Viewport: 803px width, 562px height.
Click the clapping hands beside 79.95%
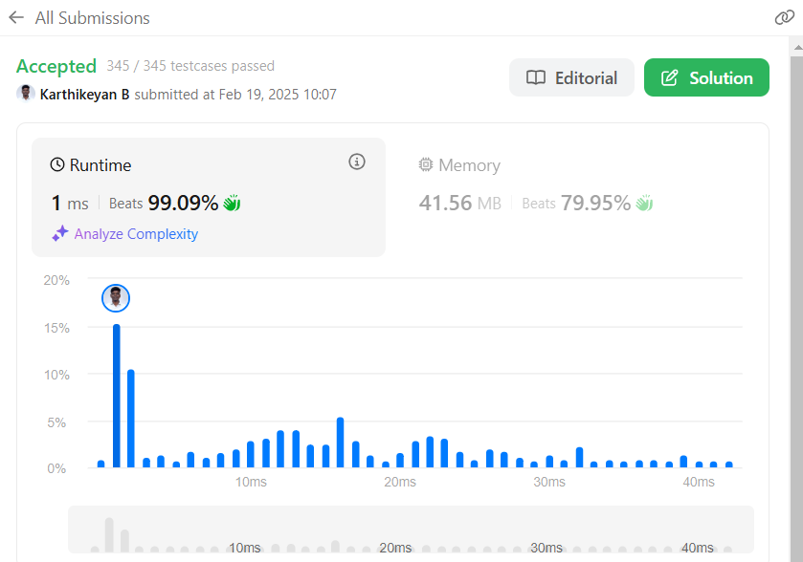click(x=644, y=203)
